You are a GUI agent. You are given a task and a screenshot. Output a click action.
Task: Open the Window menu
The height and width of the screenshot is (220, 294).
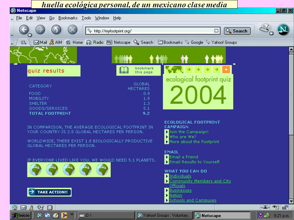click(102, 18)
